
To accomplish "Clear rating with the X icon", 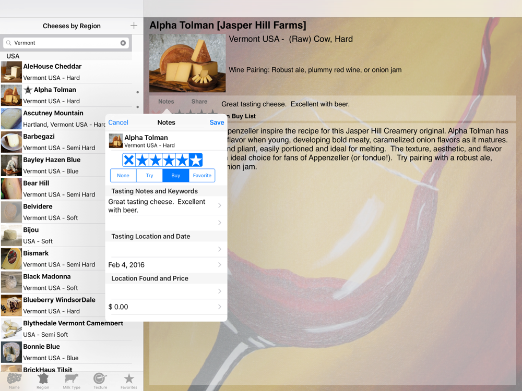I will (129, 160).
